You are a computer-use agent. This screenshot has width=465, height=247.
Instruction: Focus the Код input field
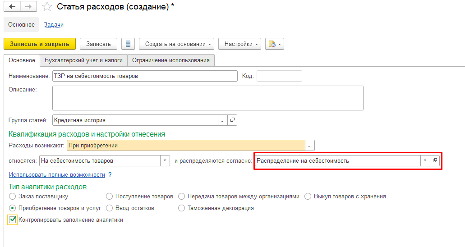[279, 76]
